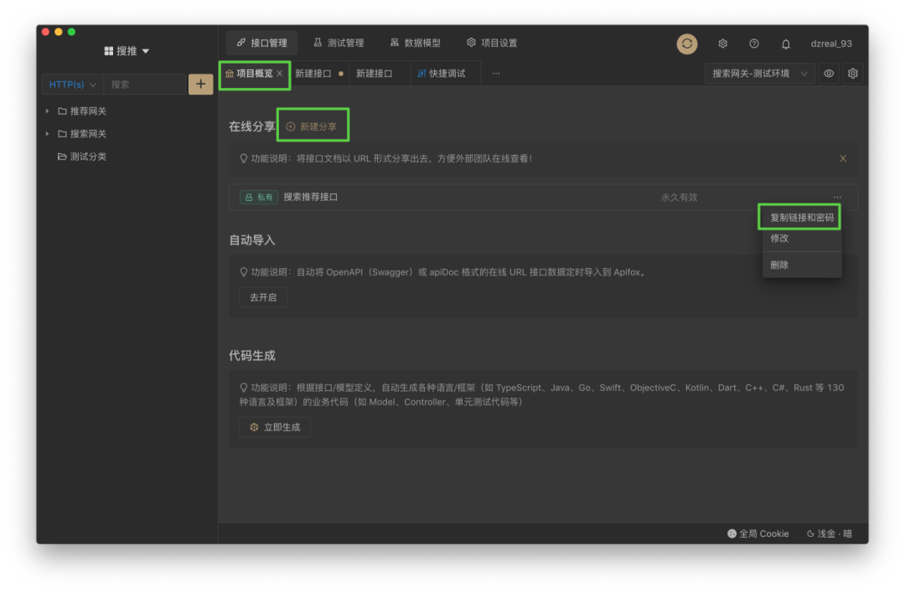Click the 立即生成 button

(x=275, y=428)
